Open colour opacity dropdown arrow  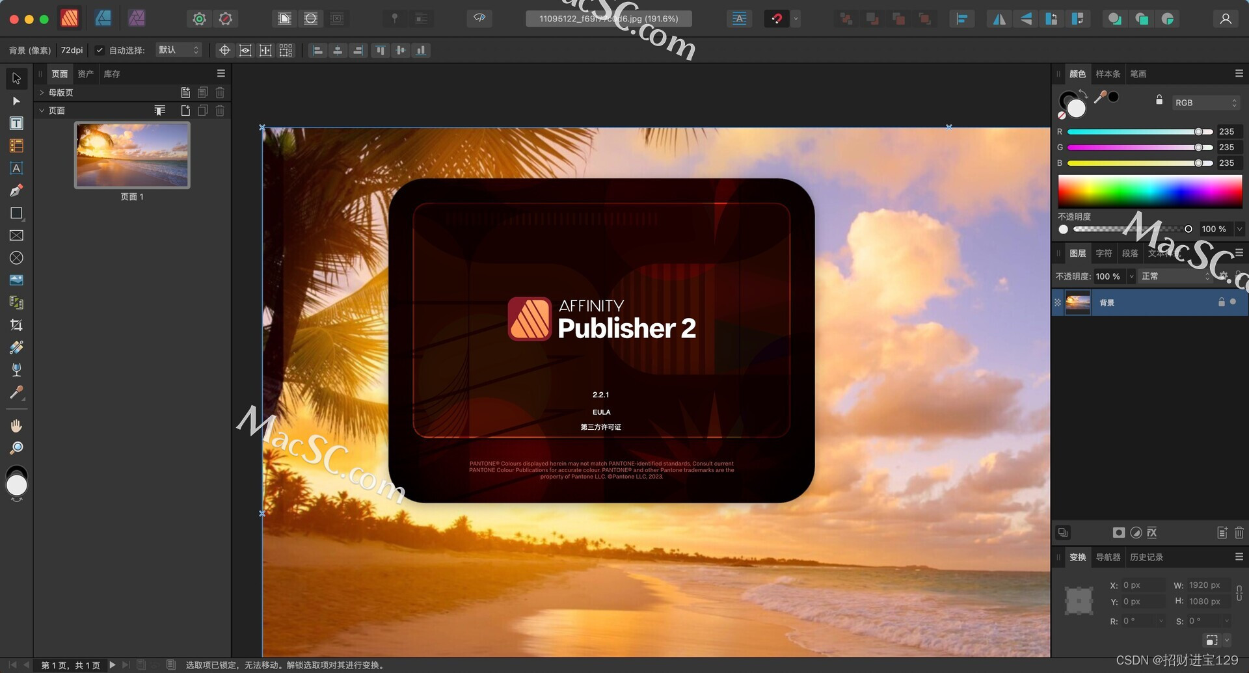click(1239, 229)
